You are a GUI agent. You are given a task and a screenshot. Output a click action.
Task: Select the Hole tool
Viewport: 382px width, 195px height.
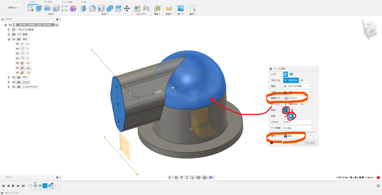pos(56,9)
